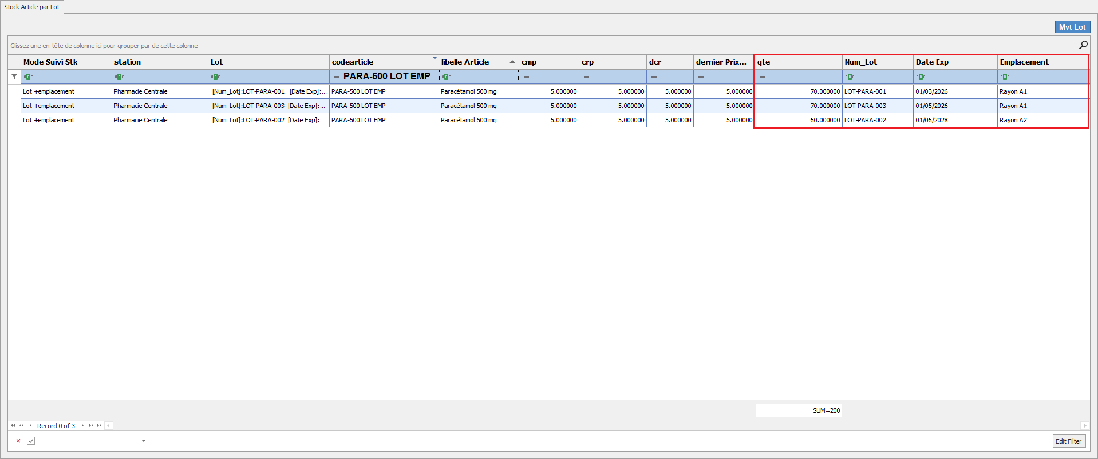Image resolution: width=1098 pixels, height=459 pixels.
Task: Remove the active filter with the red X
Action: pos(18,441)
